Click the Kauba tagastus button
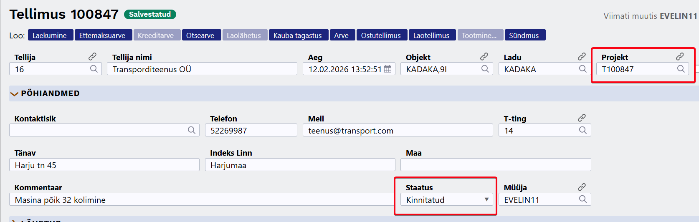 pyautogui.click(x=298, y=35)
